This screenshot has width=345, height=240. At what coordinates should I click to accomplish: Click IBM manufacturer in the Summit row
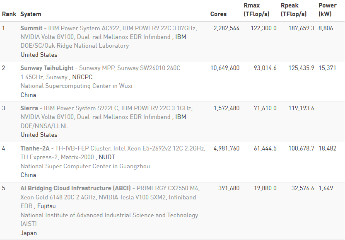[181, 37]
